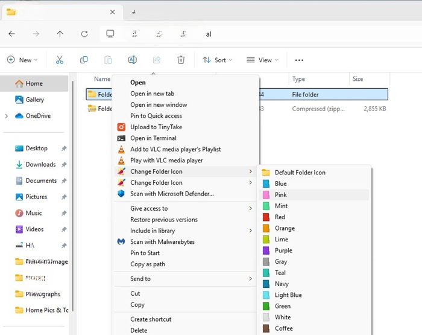Screen dimensions: 422x335
Task: Open the View dropdown menu
Action: (x=262, y=60)
